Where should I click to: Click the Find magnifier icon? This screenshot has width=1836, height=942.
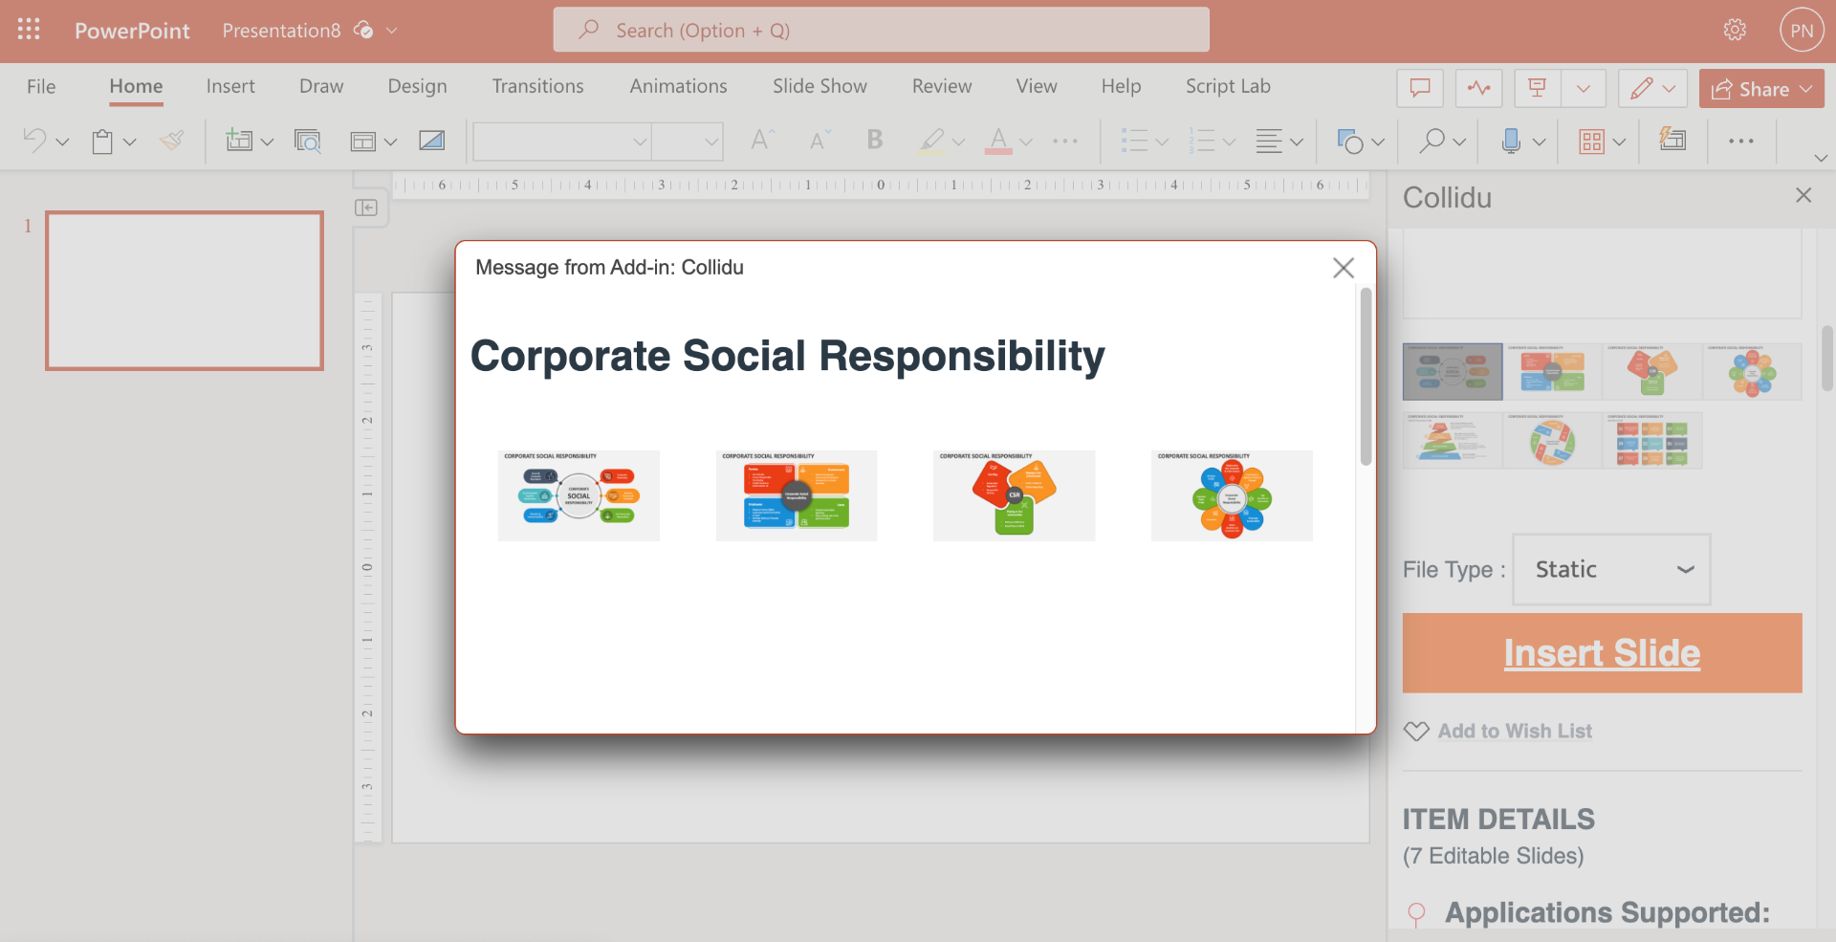[x=1432, y=141]
